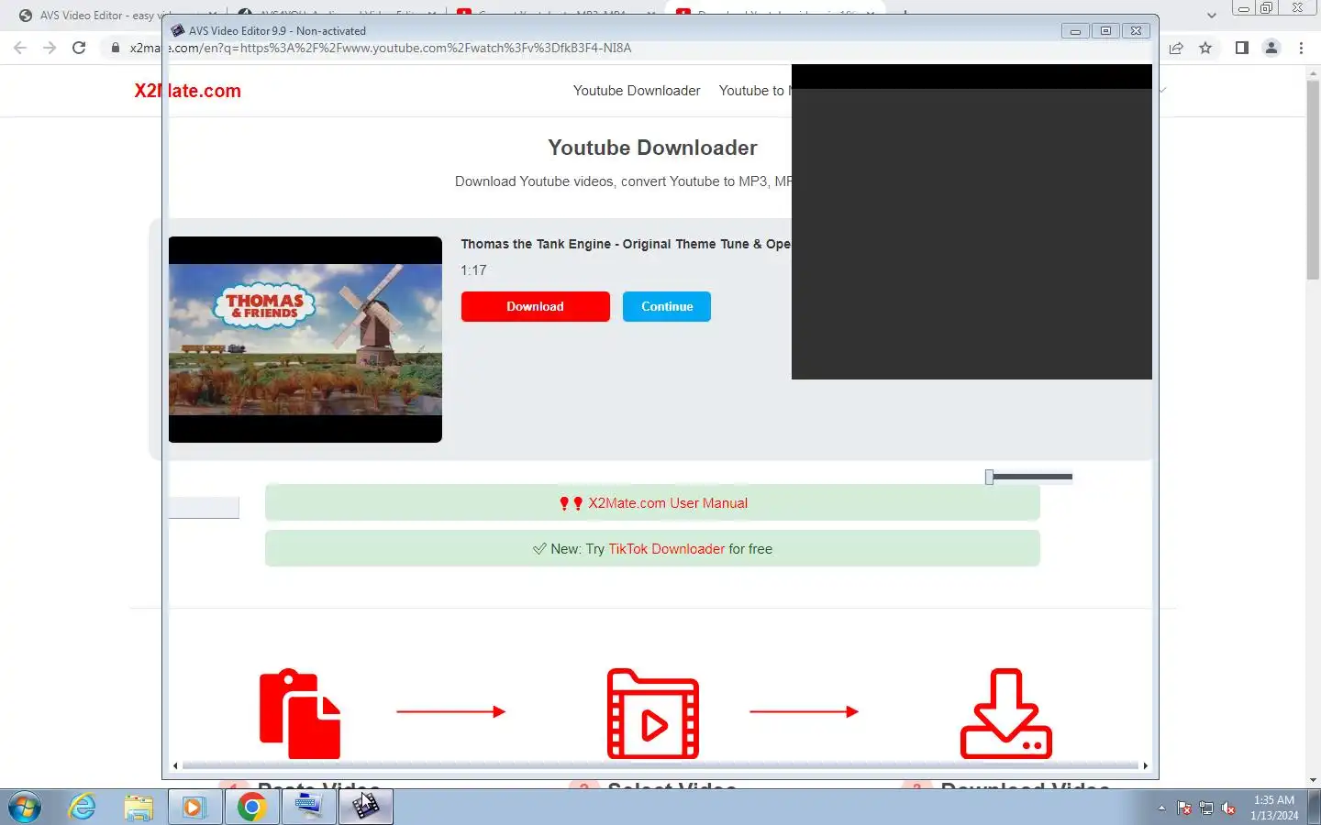Click the slider handle below the dark panel
This screenshot has width=1321, height=825.
(989, 477)
